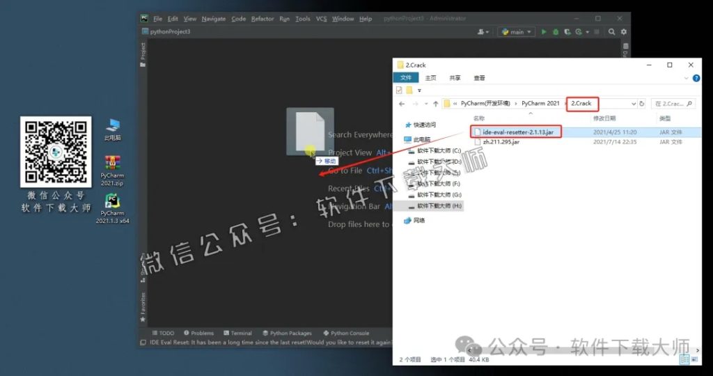Screen dimensions: 713x376
Task: Click the New Folder icon in Explorer quick access toolbar
Action: coord(409,90)
